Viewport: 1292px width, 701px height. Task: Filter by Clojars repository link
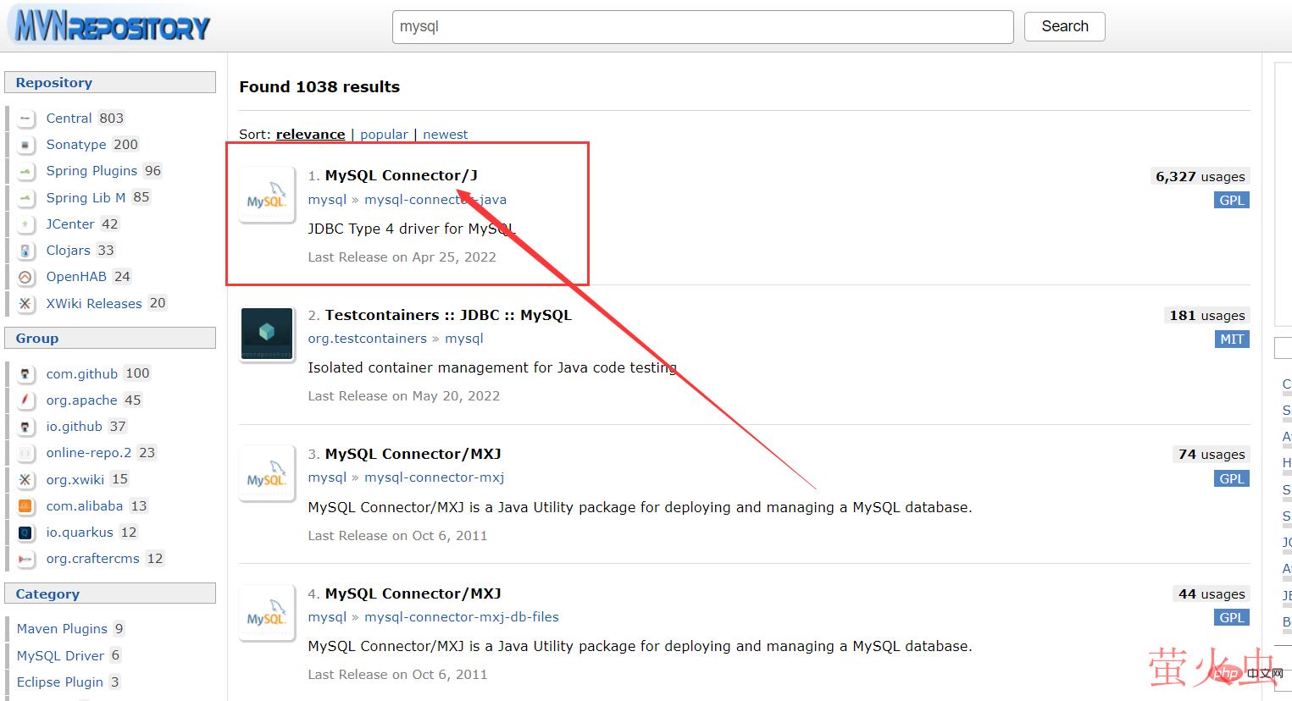(x=68, y=251)
